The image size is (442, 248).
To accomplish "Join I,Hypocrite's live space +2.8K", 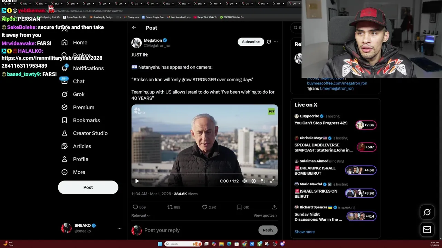I will pos(366,125).
